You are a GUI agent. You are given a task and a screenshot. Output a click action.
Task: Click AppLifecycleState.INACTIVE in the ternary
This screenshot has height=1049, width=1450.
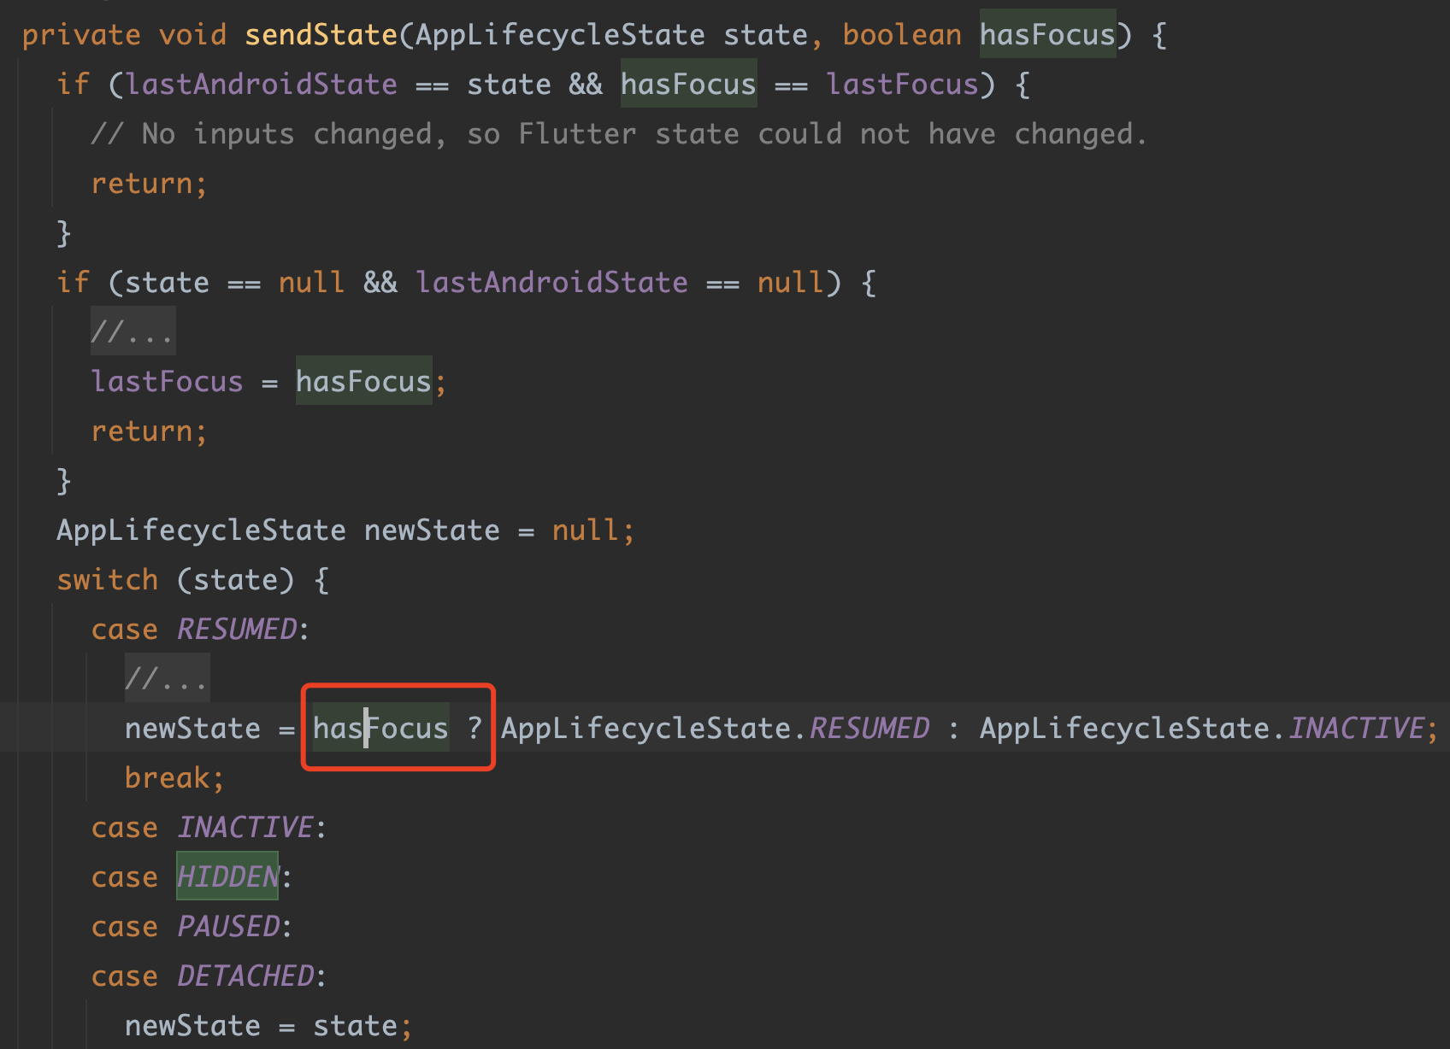coord(1202,729)
